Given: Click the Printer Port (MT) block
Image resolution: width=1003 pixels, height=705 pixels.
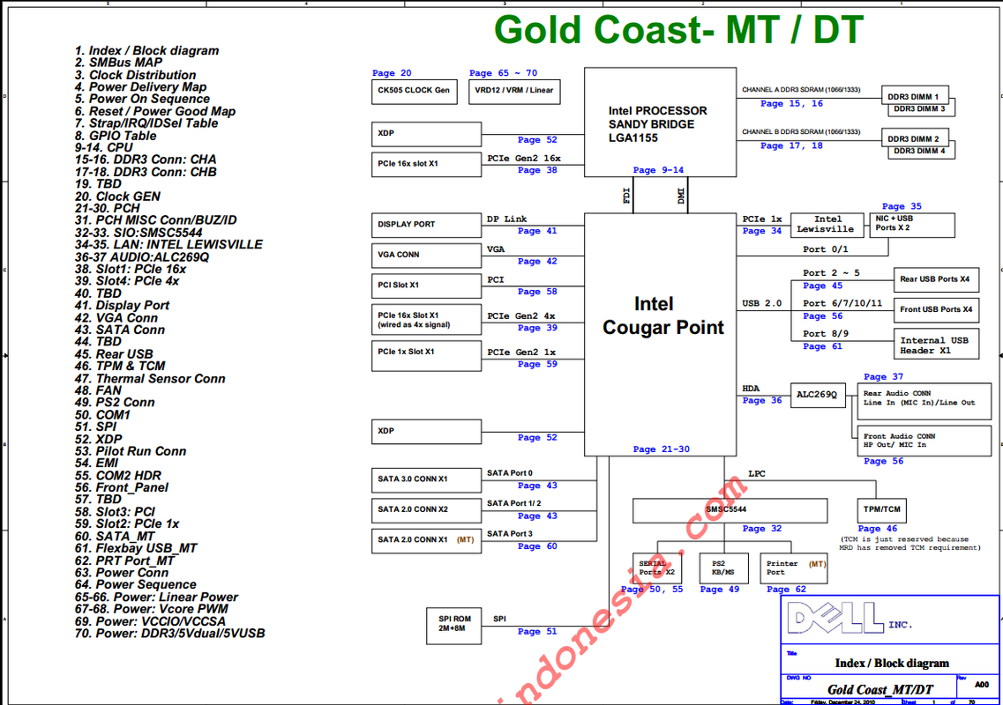Looking at the screenshot, I should click(x=794, y=568).
